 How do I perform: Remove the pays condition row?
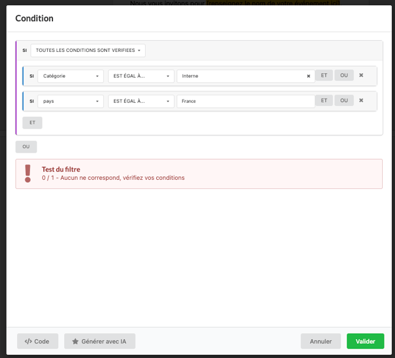click(361, 100)
